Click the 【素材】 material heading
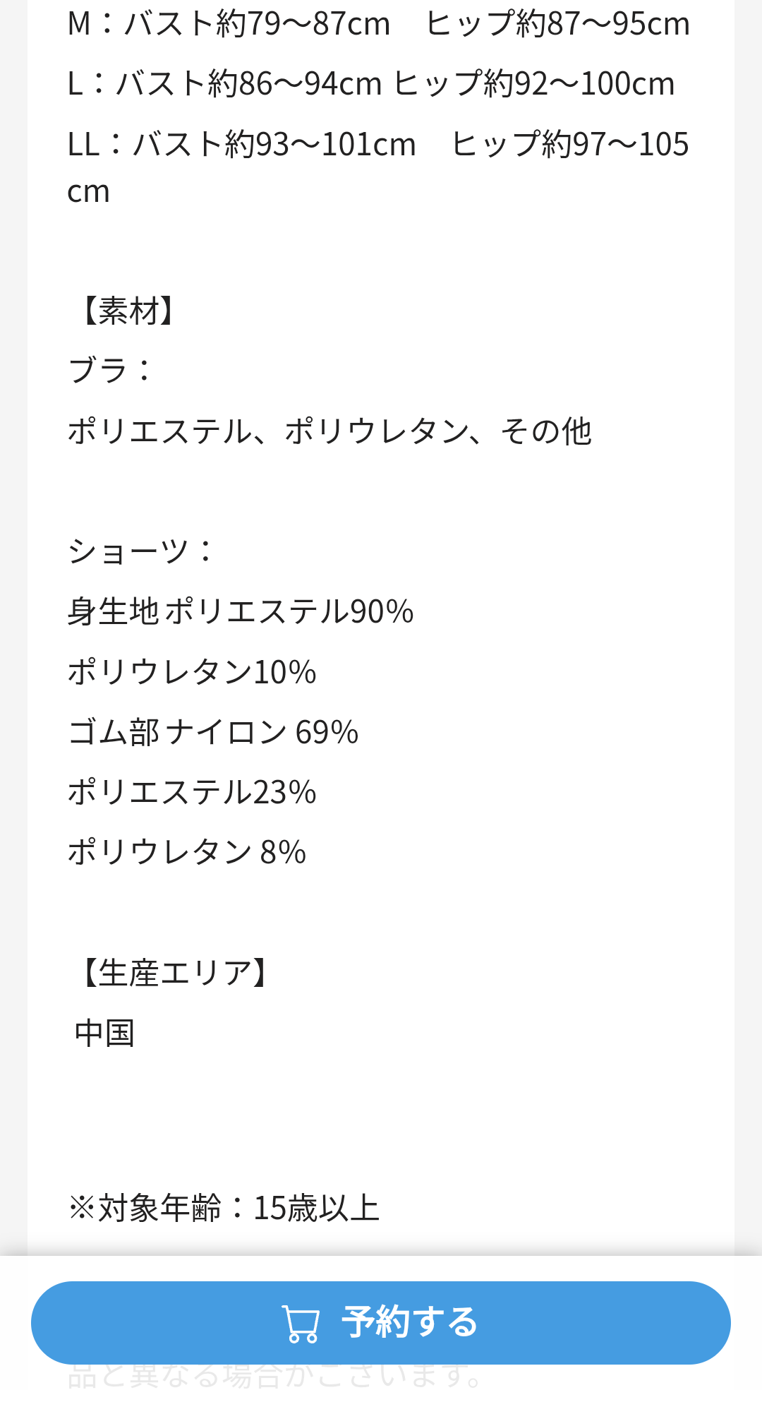762x1402 pixels. point(128,311)
